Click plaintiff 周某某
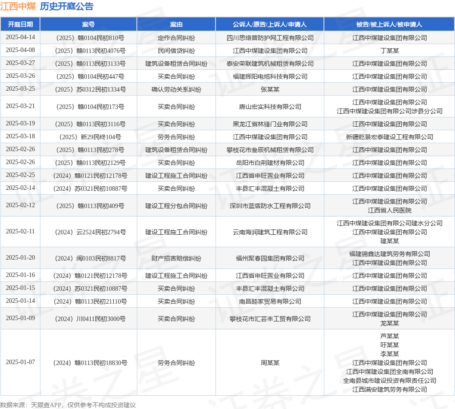This screenshot has width=455, height=409. (x=270, y=363)
